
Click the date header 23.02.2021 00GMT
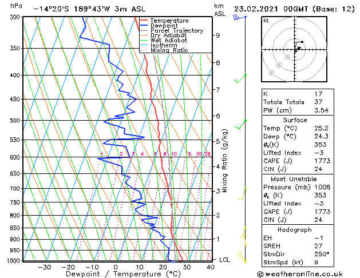271,9
